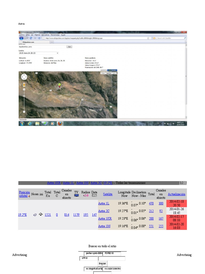
Task: Open Windows Explorer folder in taskbar
Action: click(x=37, y=124)
